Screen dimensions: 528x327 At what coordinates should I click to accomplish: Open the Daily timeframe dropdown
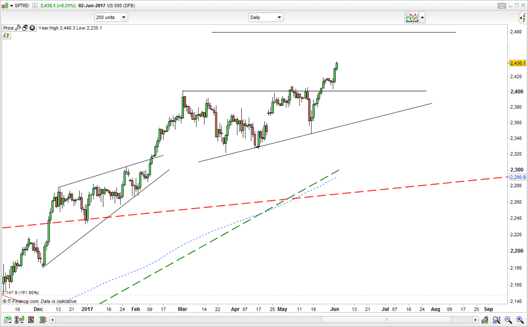279,17
